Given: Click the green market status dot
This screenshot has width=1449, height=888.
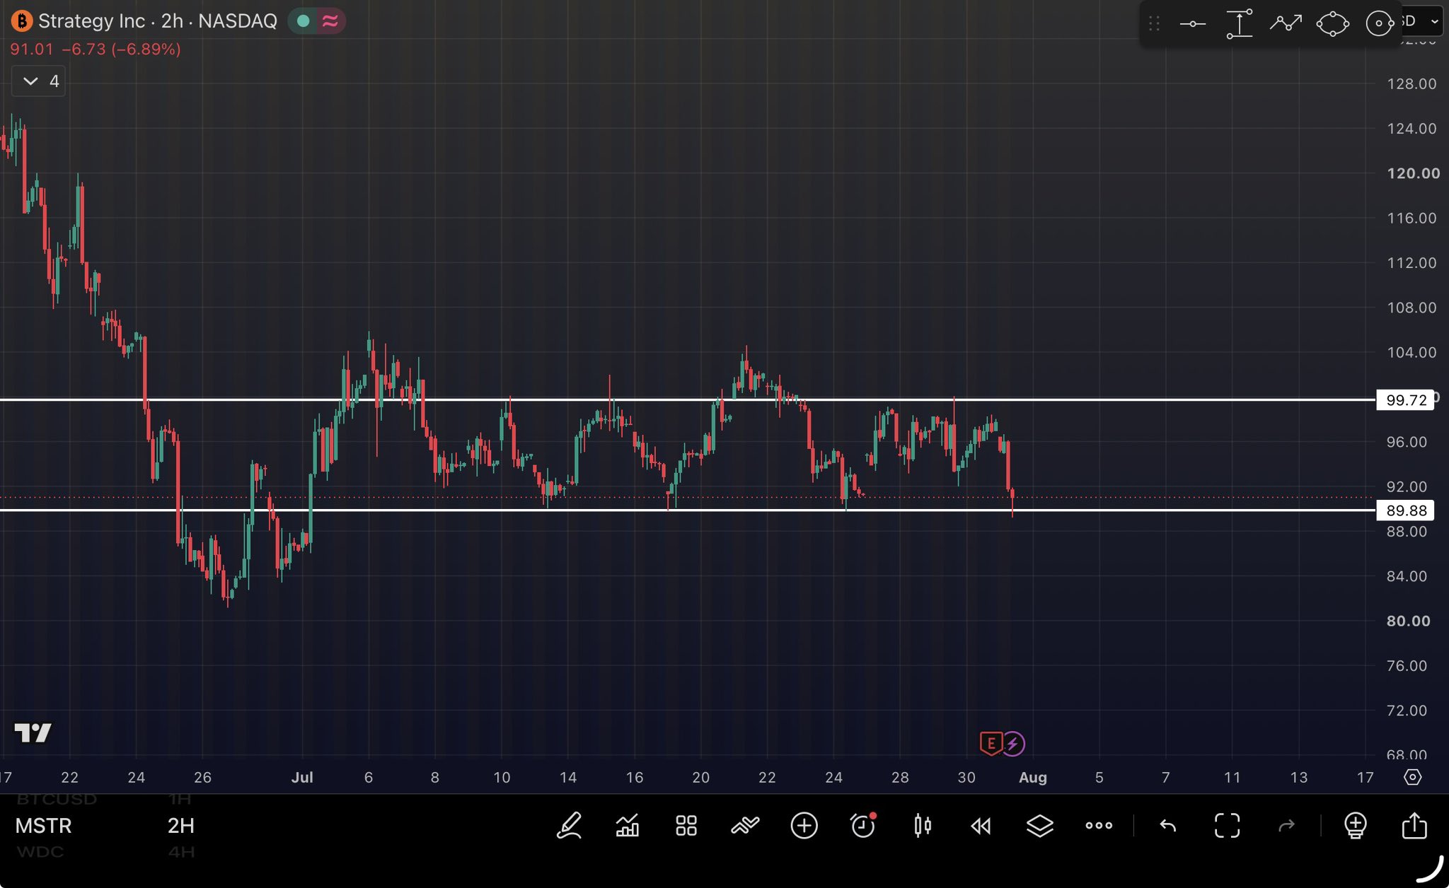Looking at the screenshot, I should pyautogui.click(x=304, y=21).
